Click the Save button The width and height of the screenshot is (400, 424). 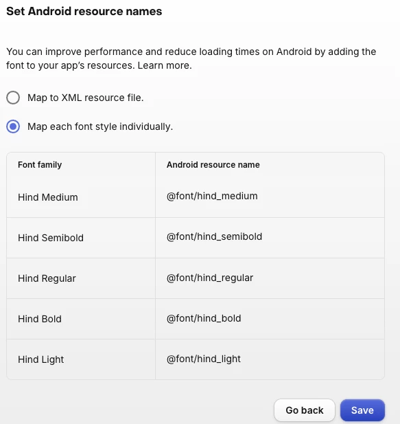362,410
